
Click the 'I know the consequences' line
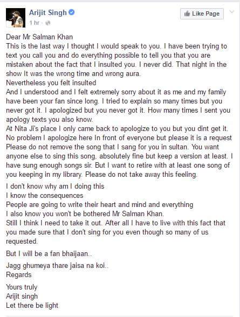tap(44, 196)
